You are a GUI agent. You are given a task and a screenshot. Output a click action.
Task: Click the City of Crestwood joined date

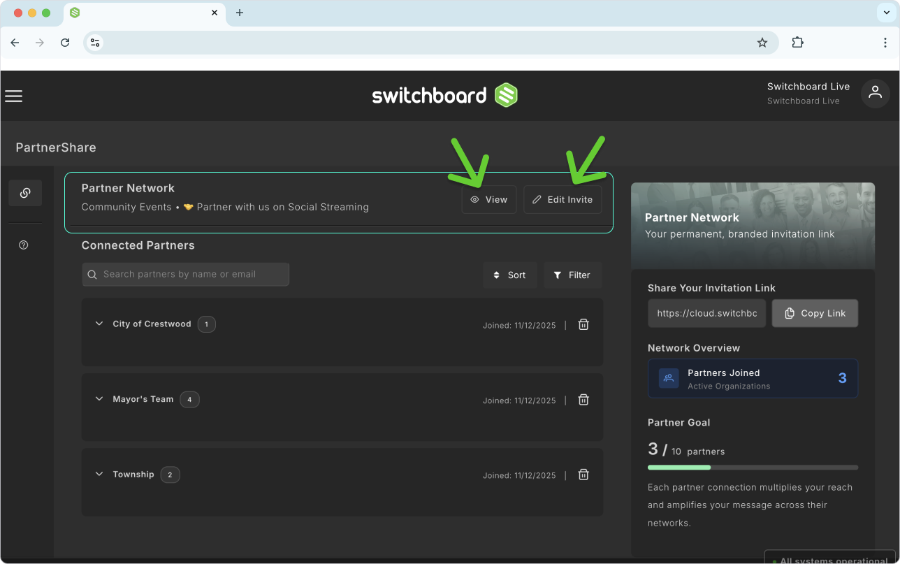point(519,326)
